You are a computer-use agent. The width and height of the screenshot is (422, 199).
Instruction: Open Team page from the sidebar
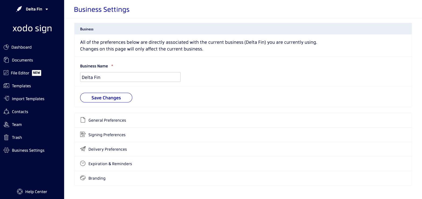(x=17, y=125)
